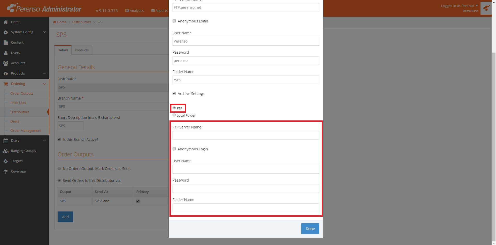Click field containing FTP.perenso.net
The image size is (496, 245).
[x=246, y=7]
